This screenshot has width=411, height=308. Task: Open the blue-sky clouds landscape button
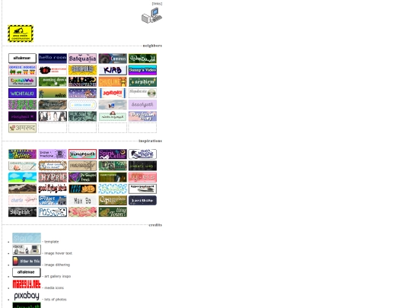click(x=23, y=177)
